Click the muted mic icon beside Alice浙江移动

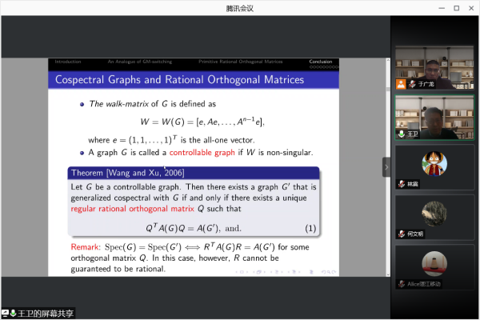point(402,284)
